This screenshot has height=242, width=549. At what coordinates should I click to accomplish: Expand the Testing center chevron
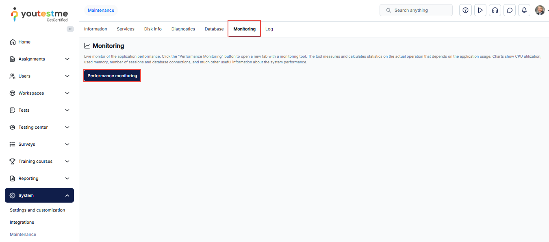tap(67, 127)
